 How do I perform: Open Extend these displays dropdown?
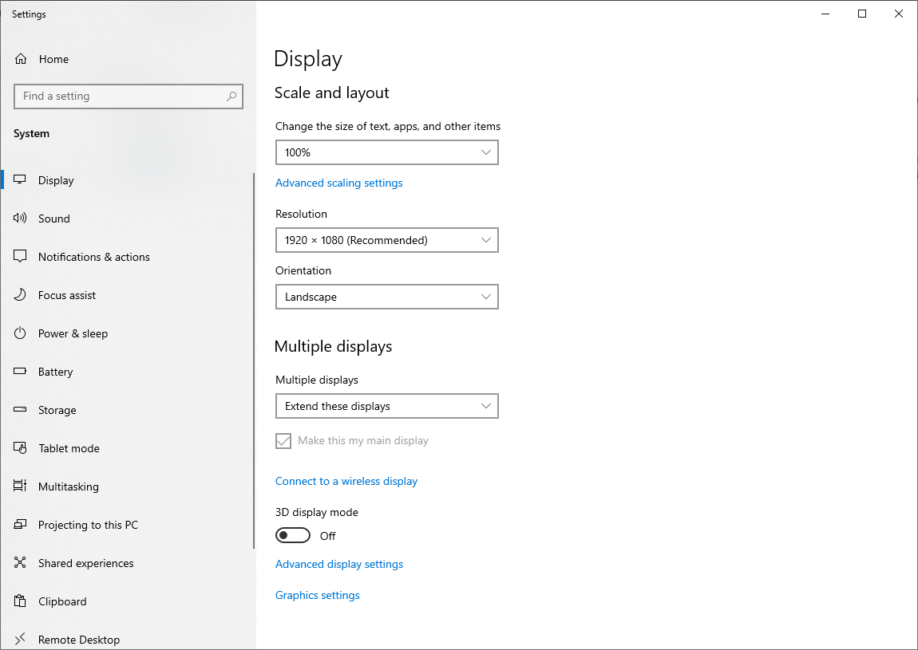[x=387, y=406]
